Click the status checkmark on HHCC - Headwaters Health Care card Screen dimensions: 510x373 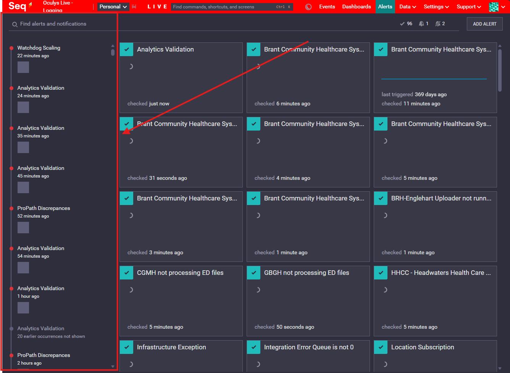click(x=381, y=273)
